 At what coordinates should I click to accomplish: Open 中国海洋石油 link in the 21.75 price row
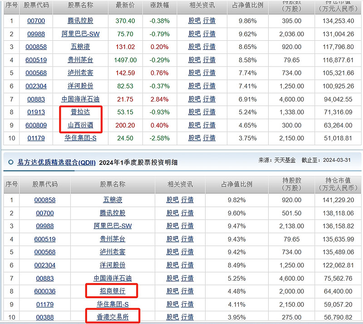click(x=80, y=99)
